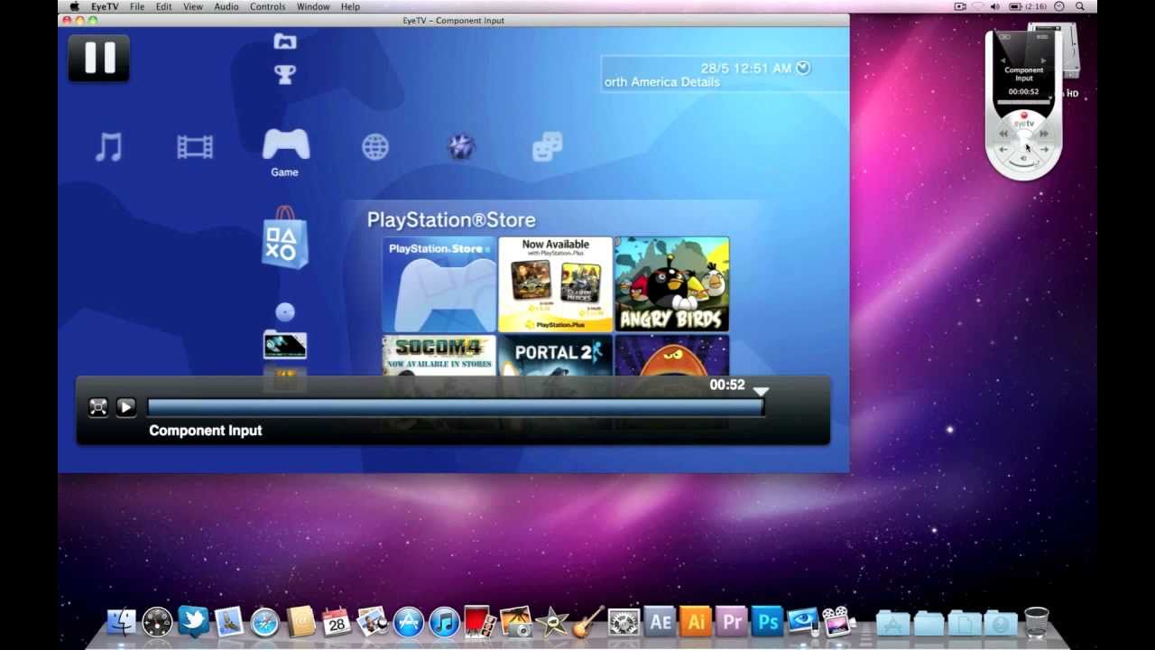1155x650 pixels.
Task: Click the red record button on EyeTV remote
Action: click(x=1024, y=116)
